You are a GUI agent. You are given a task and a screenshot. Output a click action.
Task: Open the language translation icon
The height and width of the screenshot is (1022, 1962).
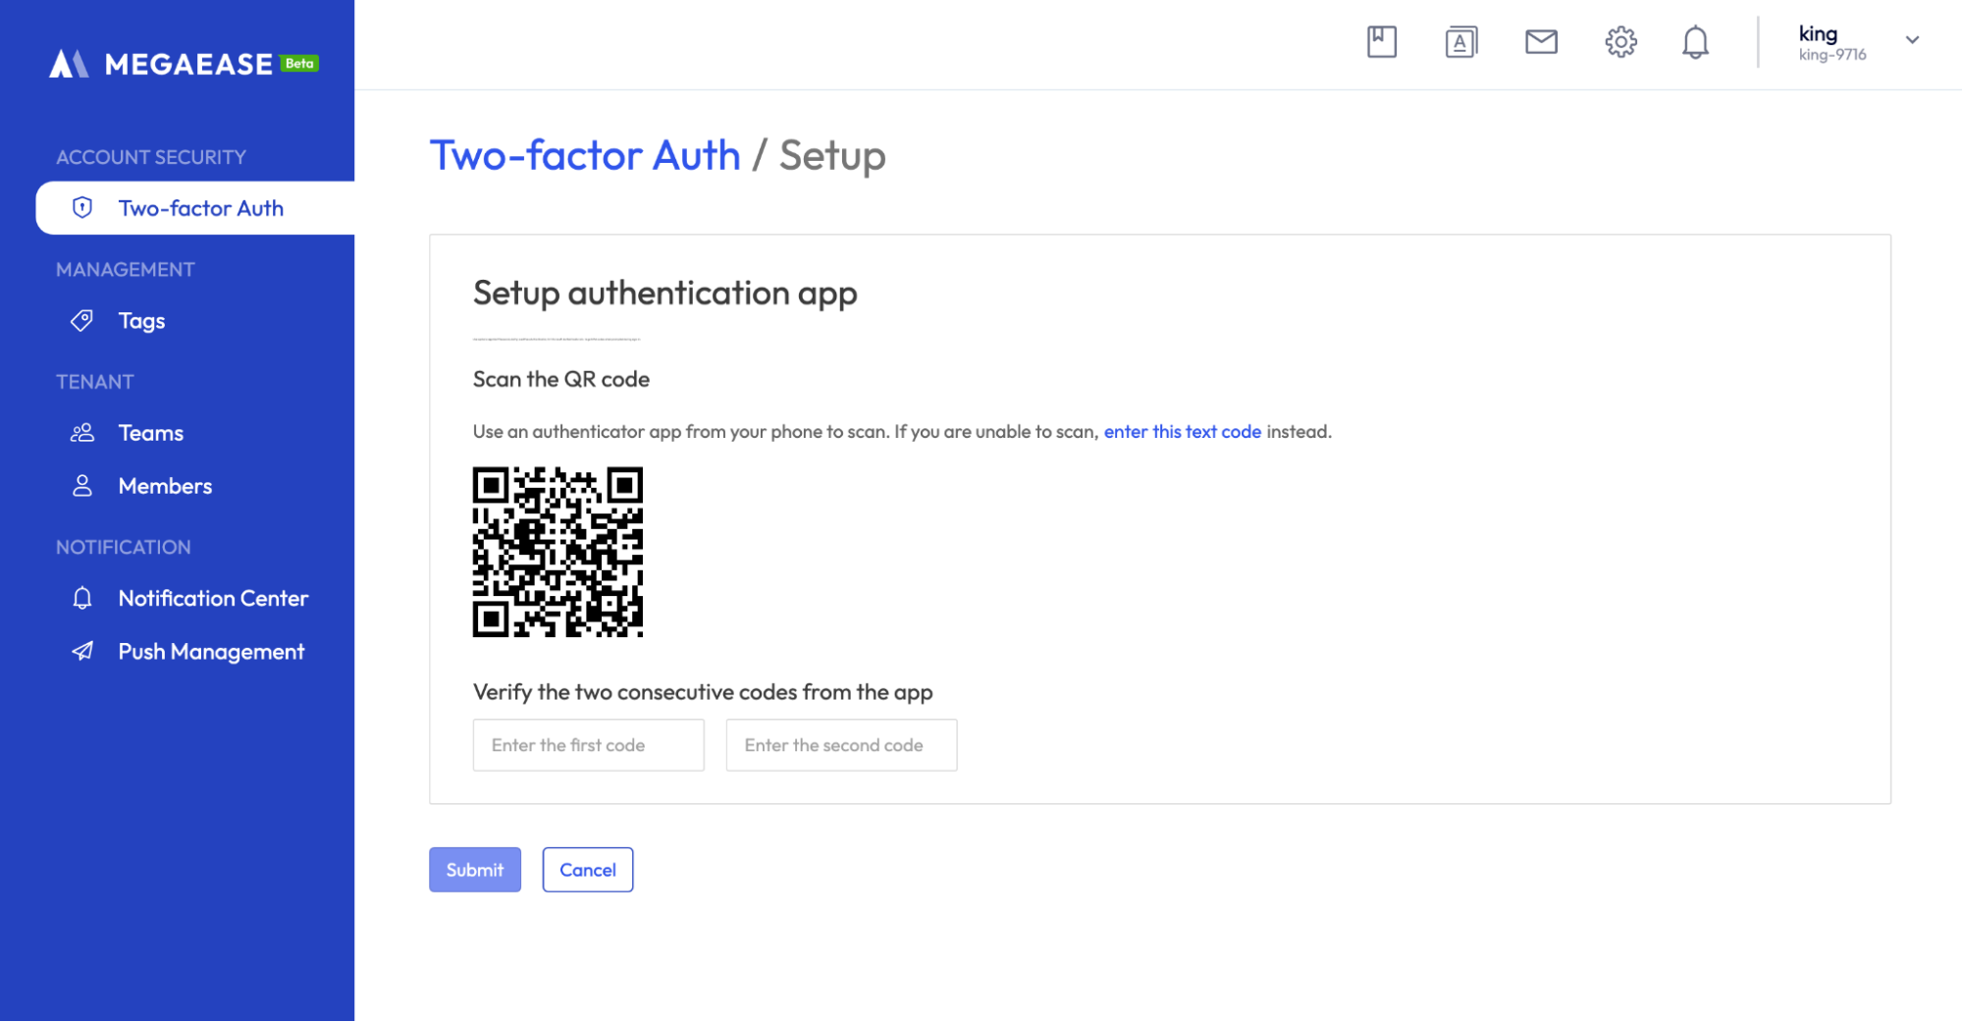(1460, 42)
